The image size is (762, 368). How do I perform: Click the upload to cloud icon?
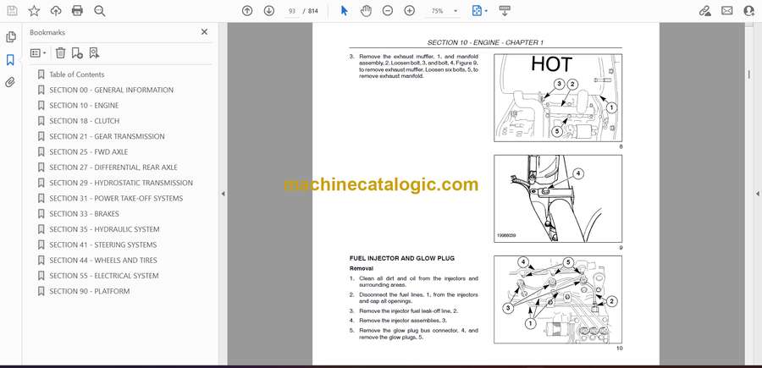[x=56, y=11]
